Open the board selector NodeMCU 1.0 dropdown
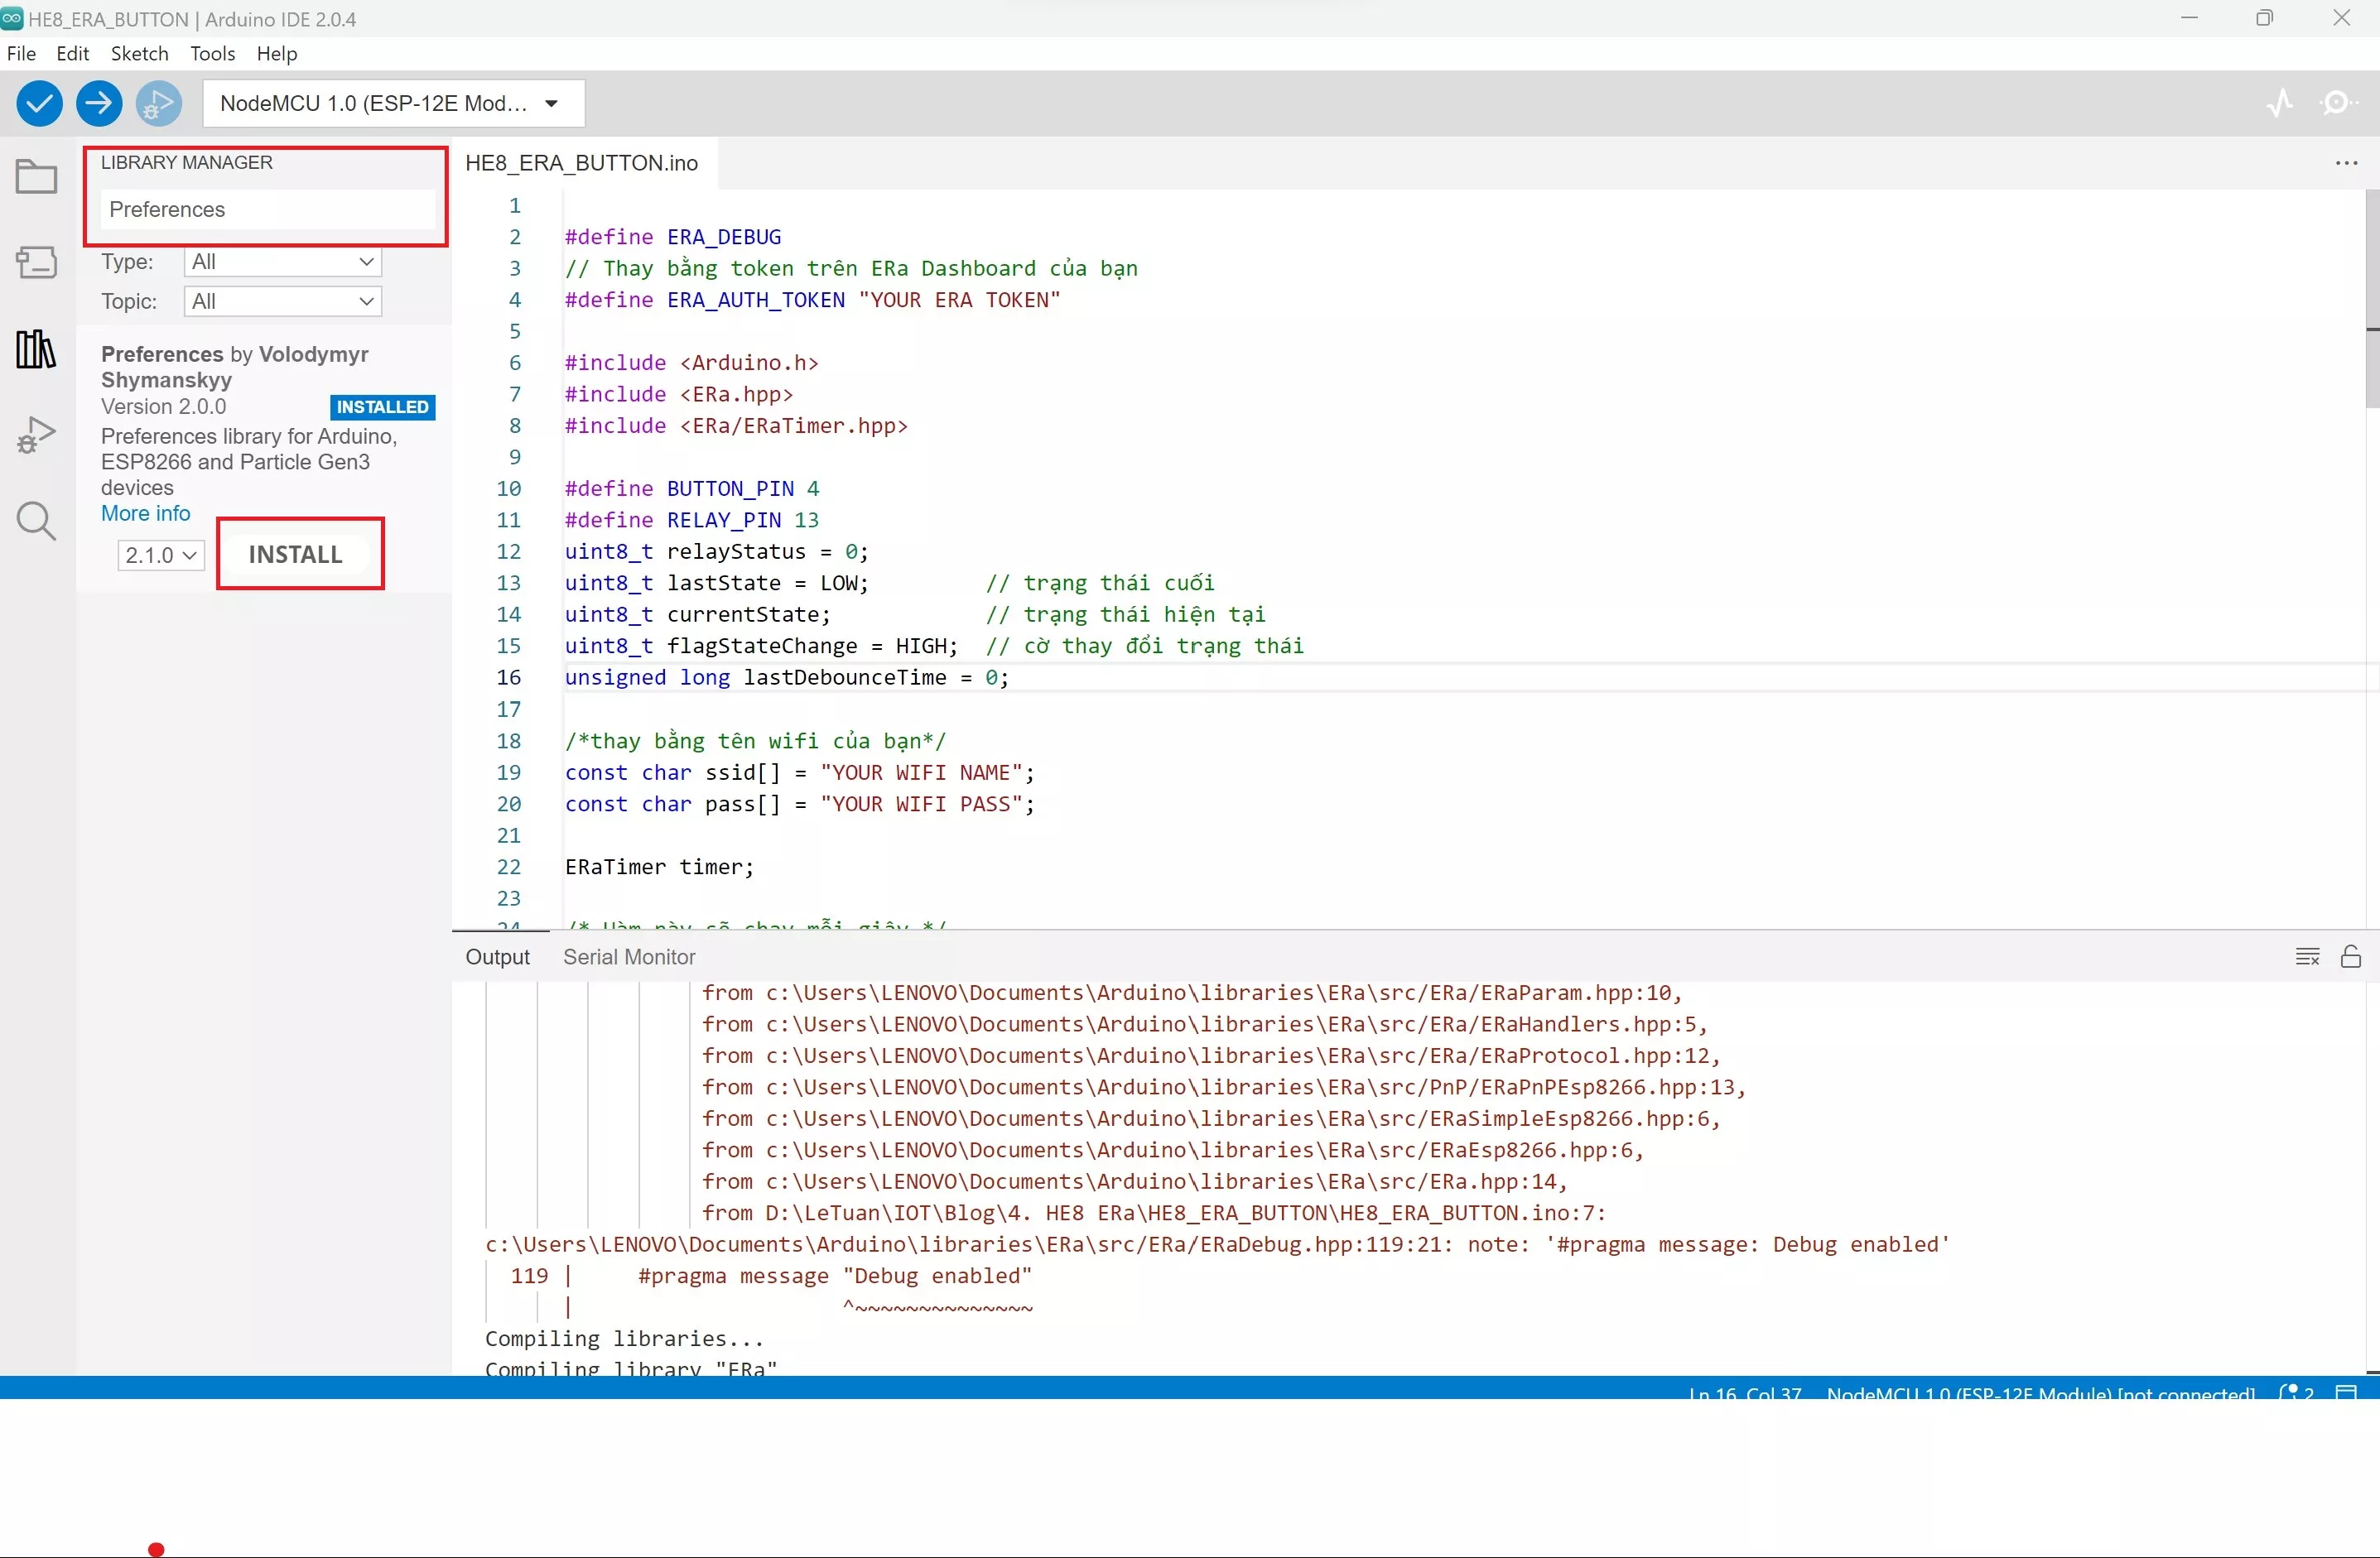 coord(394,103)
